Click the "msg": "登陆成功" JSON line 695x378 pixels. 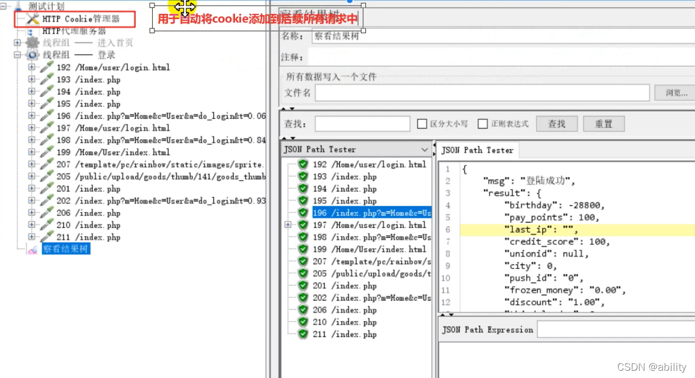point(529,181)
